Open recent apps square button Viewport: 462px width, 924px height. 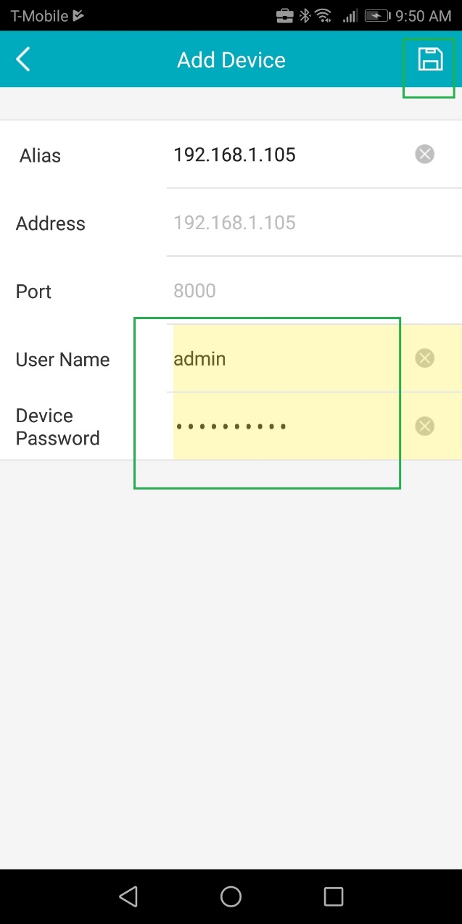pyautogui.click(x=333, y=896)
